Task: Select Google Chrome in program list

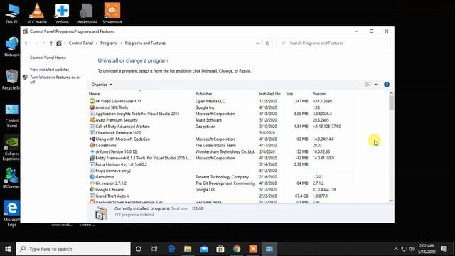Action: coord(109,190)
